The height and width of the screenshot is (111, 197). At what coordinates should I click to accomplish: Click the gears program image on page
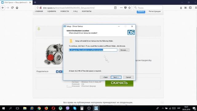point(54,54)
